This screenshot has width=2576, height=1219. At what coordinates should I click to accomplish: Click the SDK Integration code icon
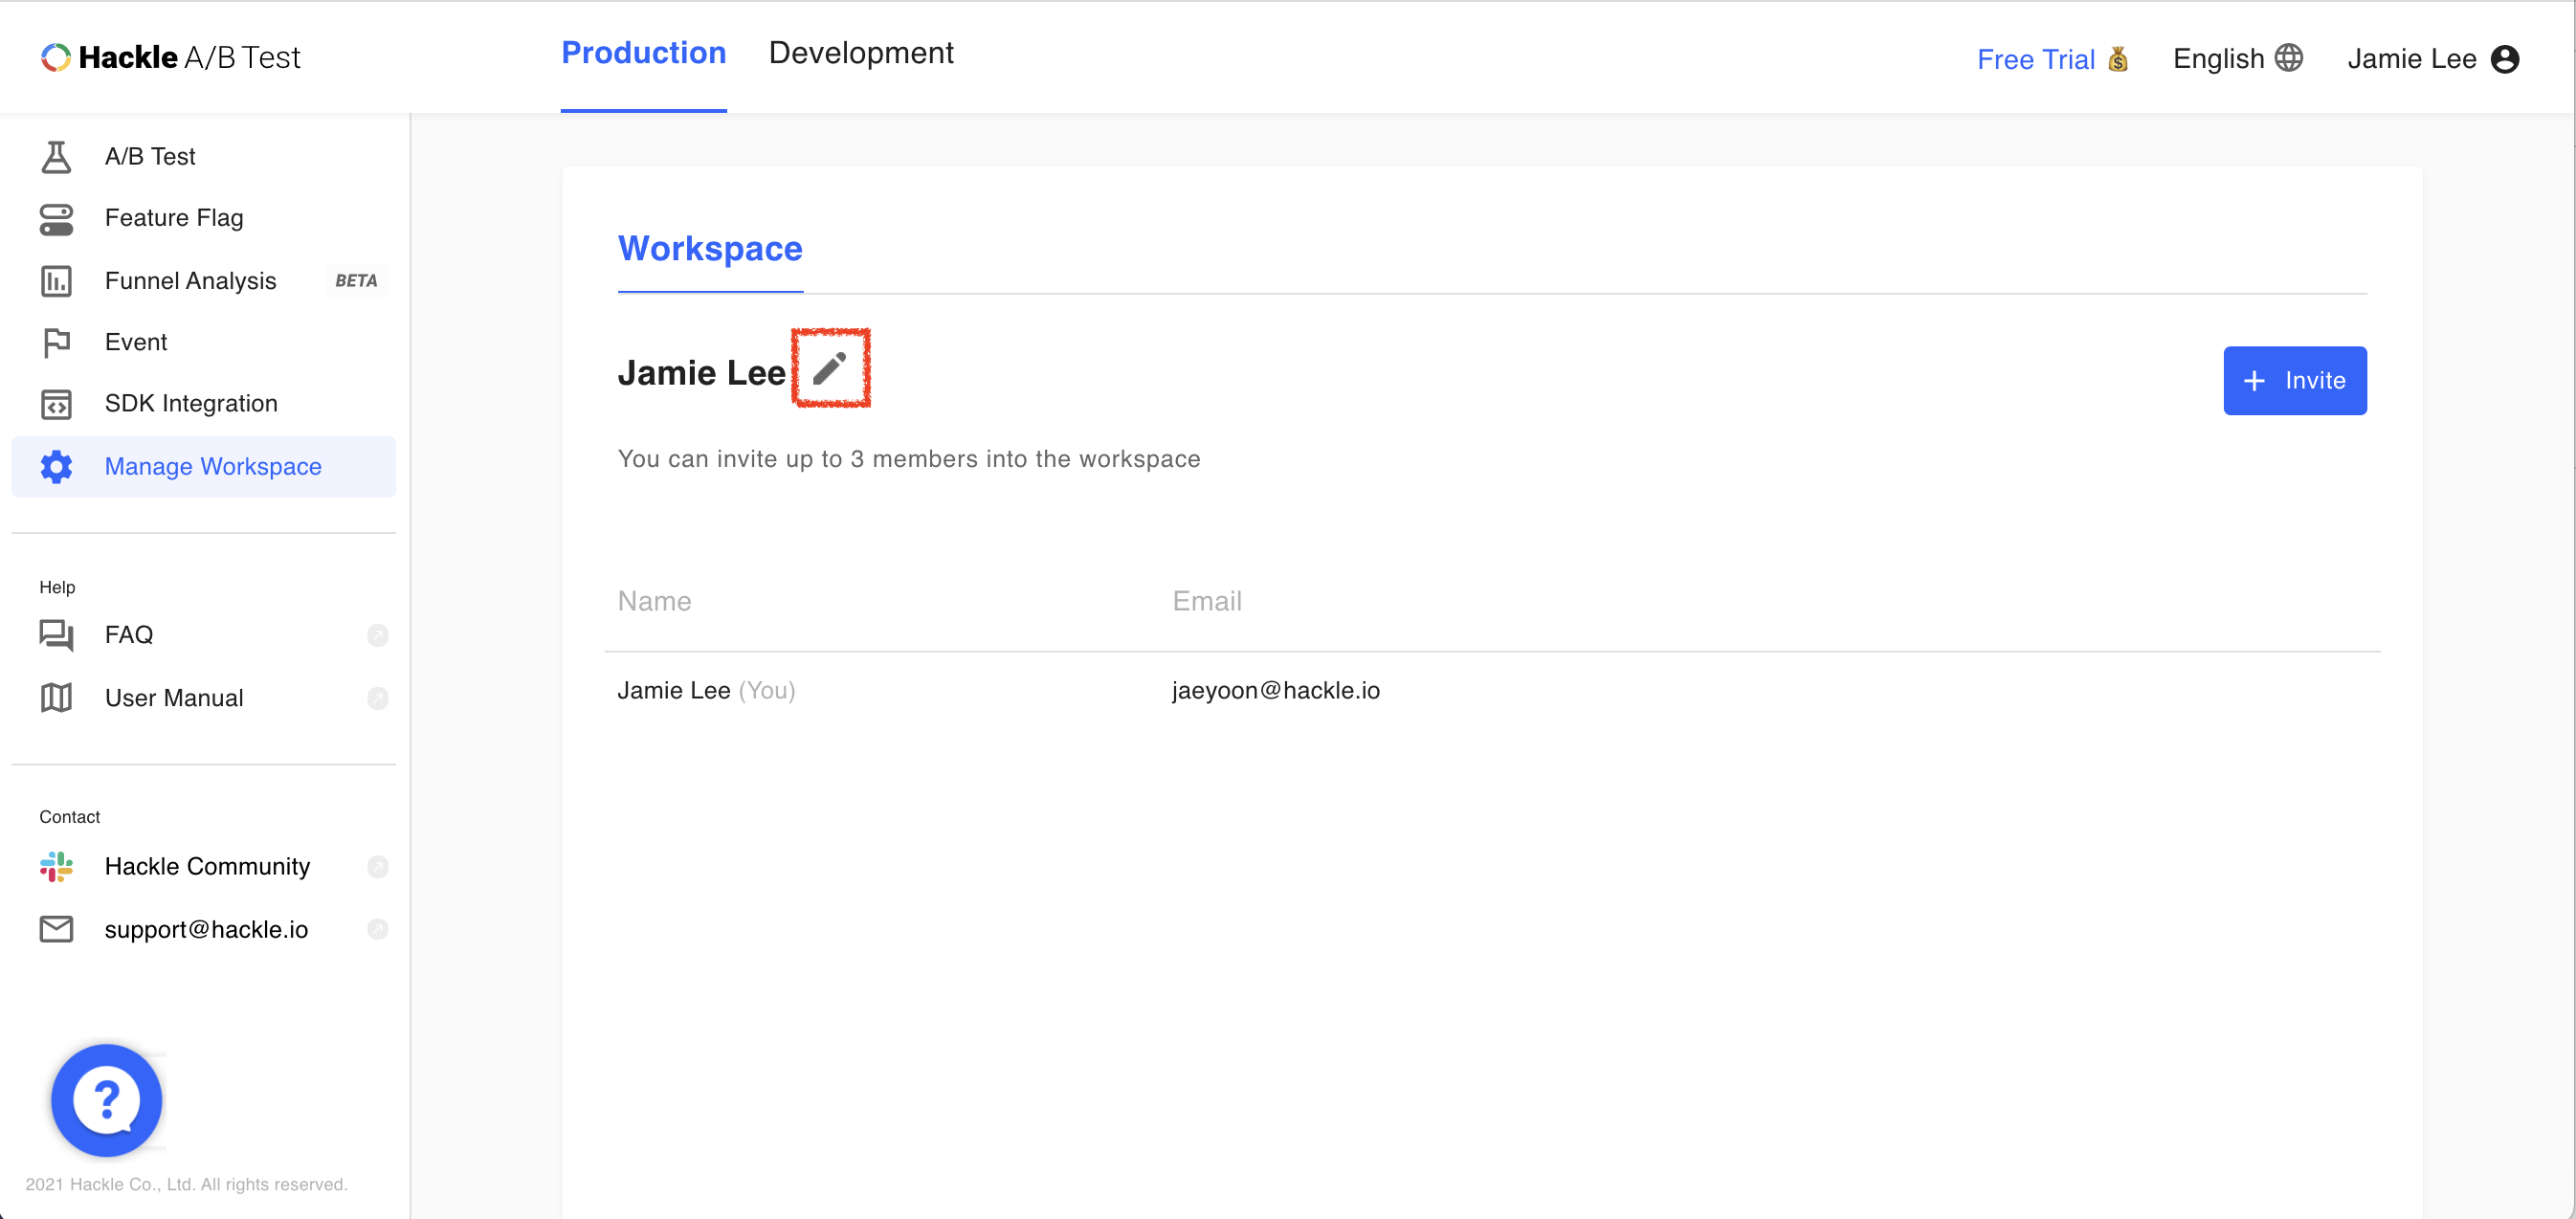click(x=56, y=404)
